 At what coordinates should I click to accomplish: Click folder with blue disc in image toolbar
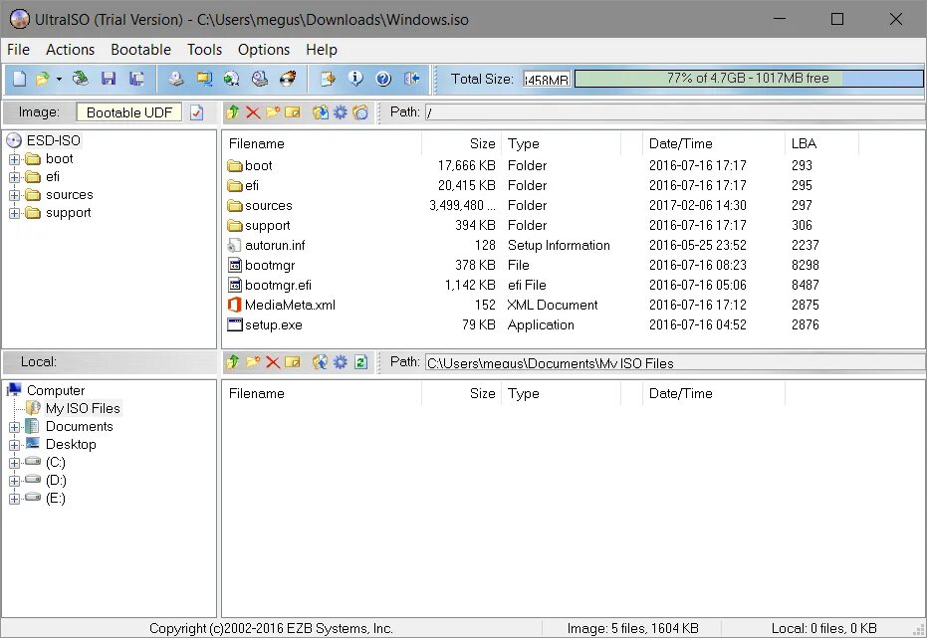pos(360,112)
